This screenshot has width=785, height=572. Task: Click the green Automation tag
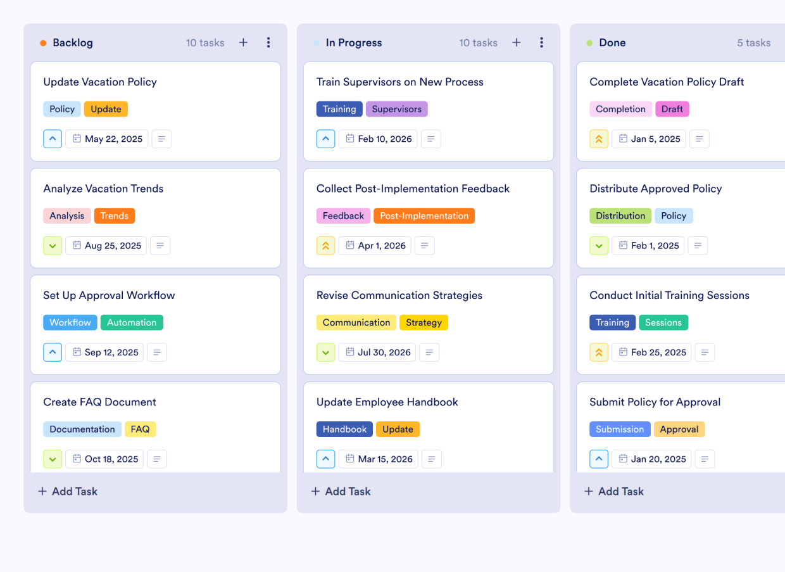(x=132, y=322)
